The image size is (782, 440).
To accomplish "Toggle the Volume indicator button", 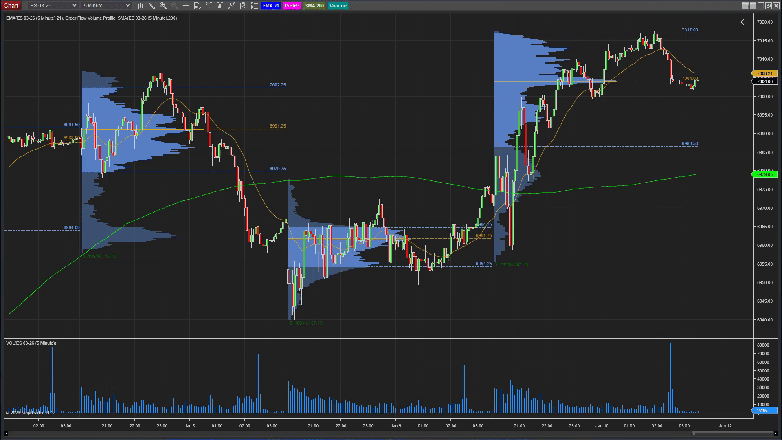I will [x=338, y=6].
